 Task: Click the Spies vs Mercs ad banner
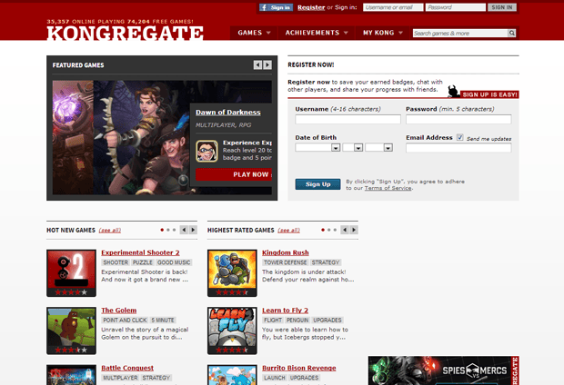click(x=444, y=370)
